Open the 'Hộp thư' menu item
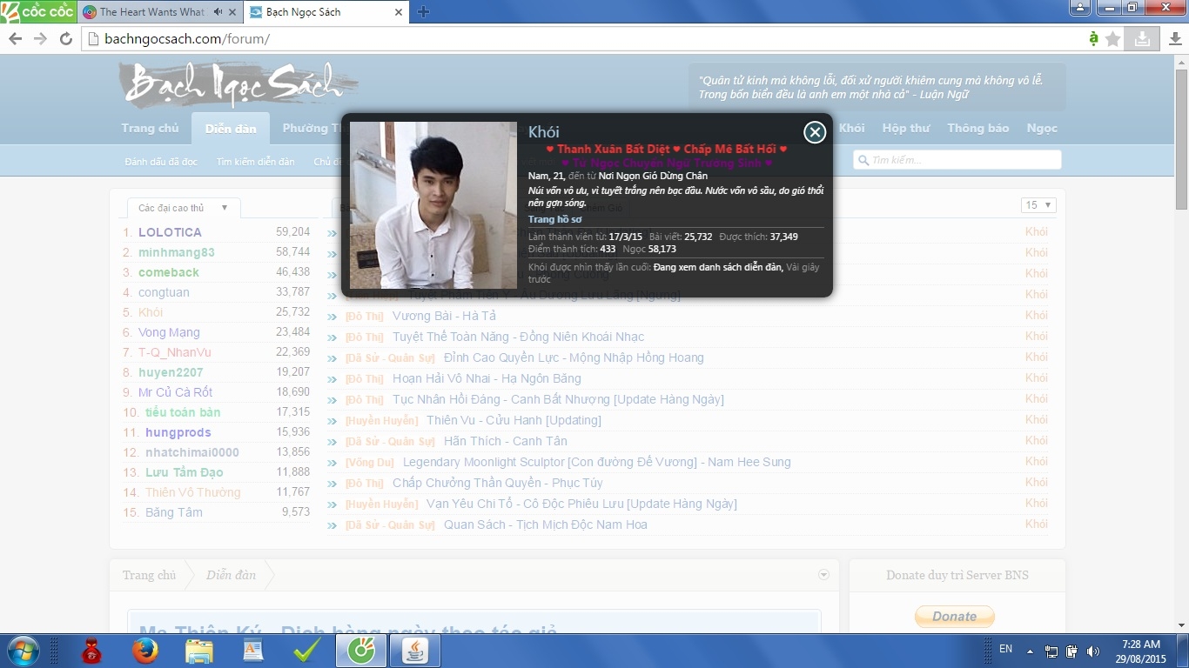This screenshot has height=668, width=1189. (905, 128)
